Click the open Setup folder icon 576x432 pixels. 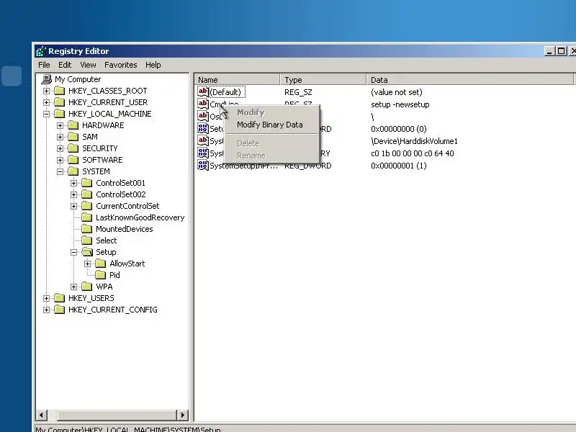tap(87, 252)
